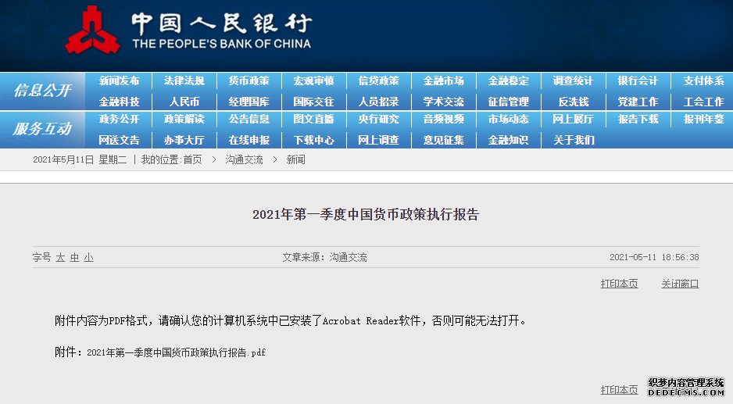Open 办事大厅 page
Screen dimensions: 733x404
184,140
